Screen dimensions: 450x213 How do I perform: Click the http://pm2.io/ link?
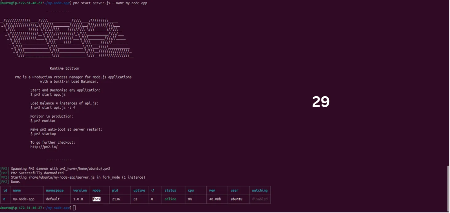(x=44, y=147)
